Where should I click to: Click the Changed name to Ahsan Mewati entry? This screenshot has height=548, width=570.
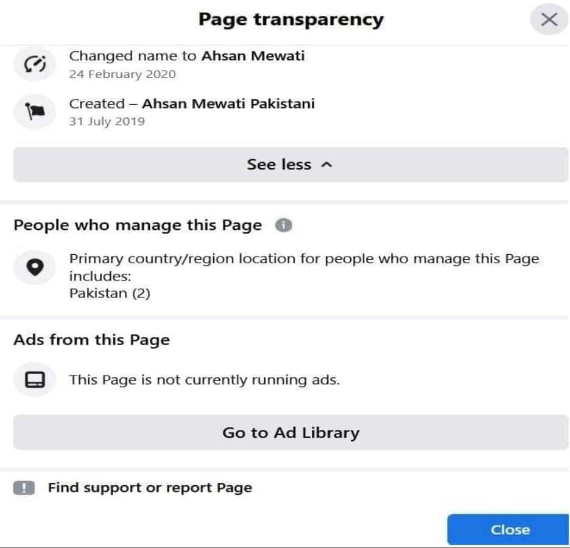click(187, 56)
